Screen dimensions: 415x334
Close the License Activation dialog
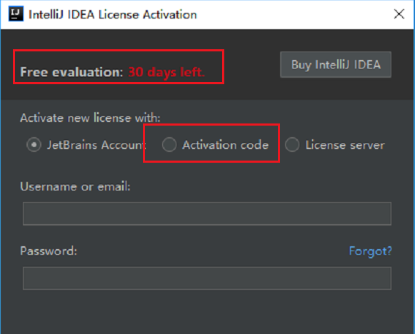(399, 14)
